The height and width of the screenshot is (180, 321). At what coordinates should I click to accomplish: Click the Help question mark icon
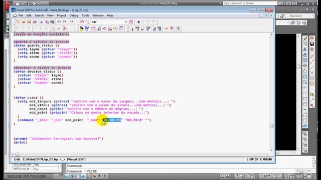point(178,28)
